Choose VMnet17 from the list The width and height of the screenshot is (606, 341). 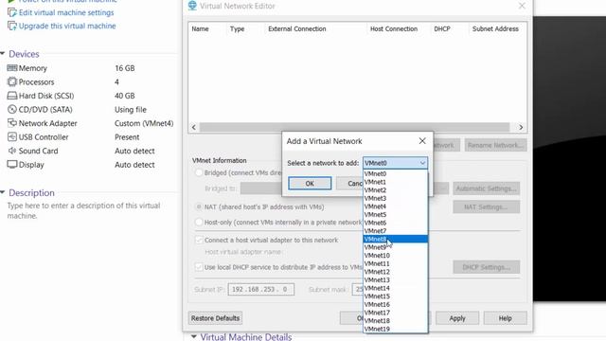click(395, 313)
